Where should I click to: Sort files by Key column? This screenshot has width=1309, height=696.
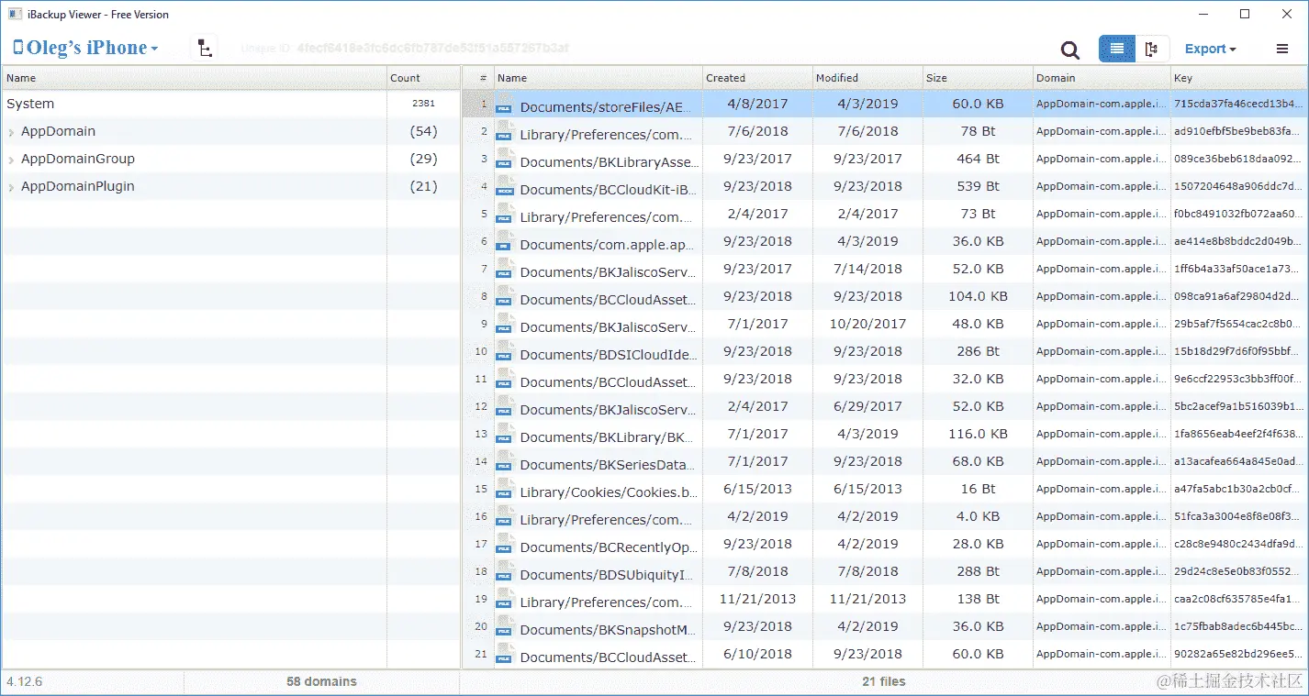click(x=1238, y=78)
